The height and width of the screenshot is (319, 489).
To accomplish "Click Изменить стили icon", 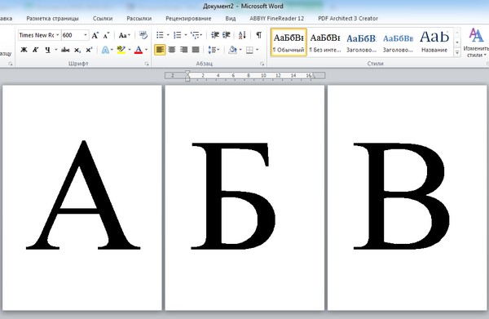I will click(476, 42).
